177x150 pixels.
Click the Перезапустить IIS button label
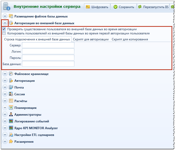(156, 7)
